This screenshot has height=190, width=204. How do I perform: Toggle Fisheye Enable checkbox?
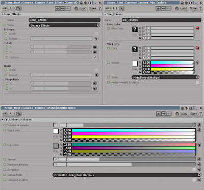(x=96, y=34)
